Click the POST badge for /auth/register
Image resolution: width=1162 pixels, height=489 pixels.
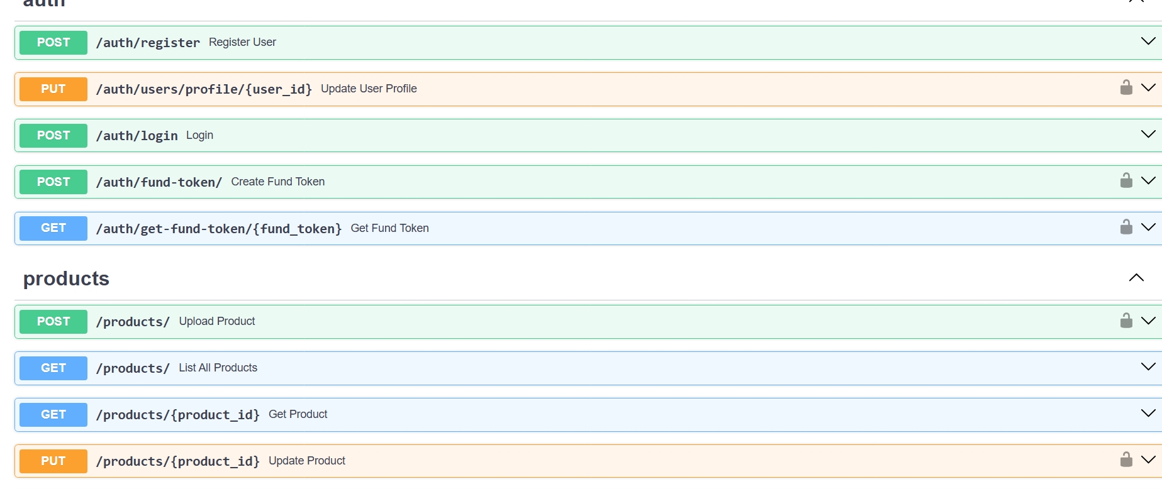tap(53, 43)
